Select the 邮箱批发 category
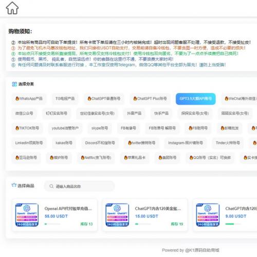The height and width of the screenshot is (257, 257). (230, 128)
